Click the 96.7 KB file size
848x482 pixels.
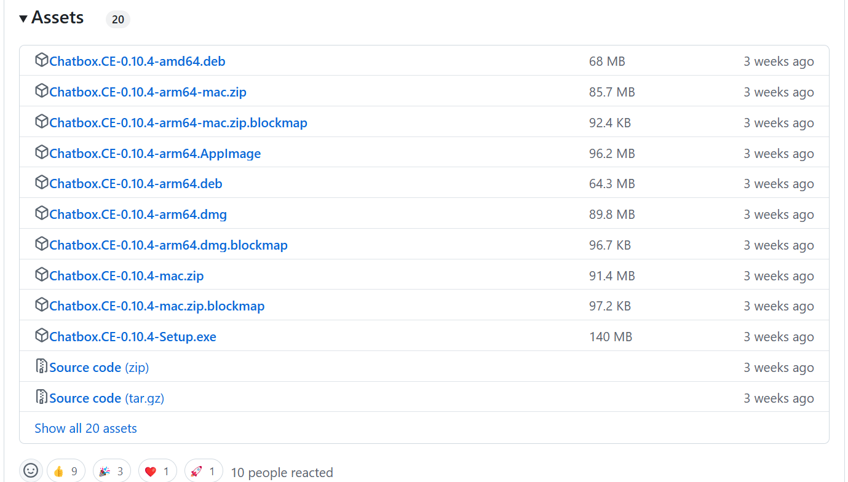pos(610,245)
